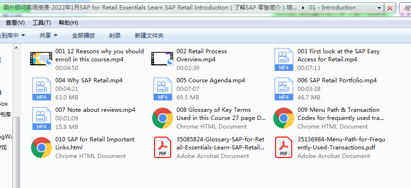Select file name 004 Why SAP Retail.mp4
The height and width of the screenshot is (188, 411).
pos(89,80)
